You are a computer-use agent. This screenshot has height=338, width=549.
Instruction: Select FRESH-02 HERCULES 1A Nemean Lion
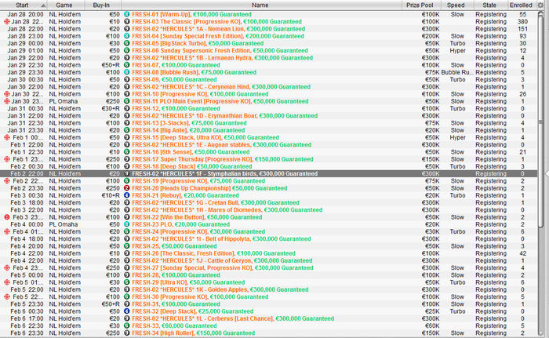pyautogui.click(x=268, y=29)
